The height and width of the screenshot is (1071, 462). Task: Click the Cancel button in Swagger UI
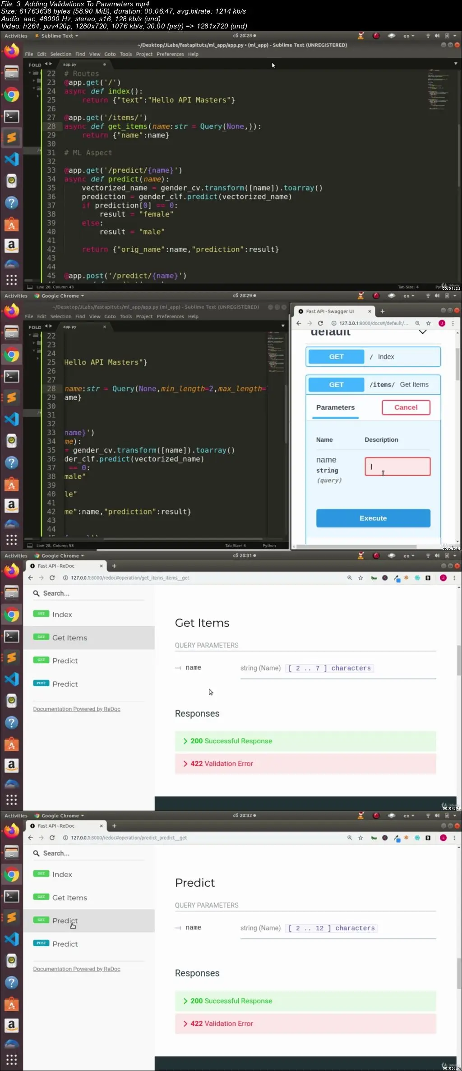click(406, 407)
